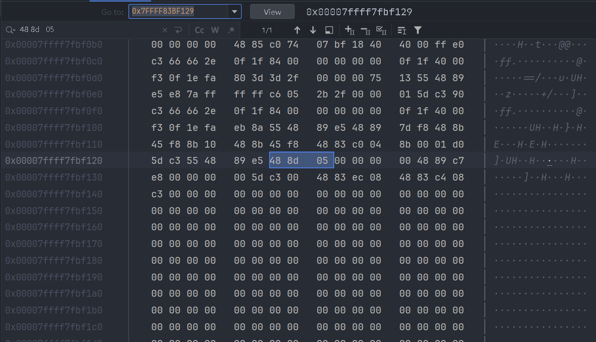The image size is (596, 342).
Task: Toggle Match Case (Cc) option
Action: pos(199,30)
